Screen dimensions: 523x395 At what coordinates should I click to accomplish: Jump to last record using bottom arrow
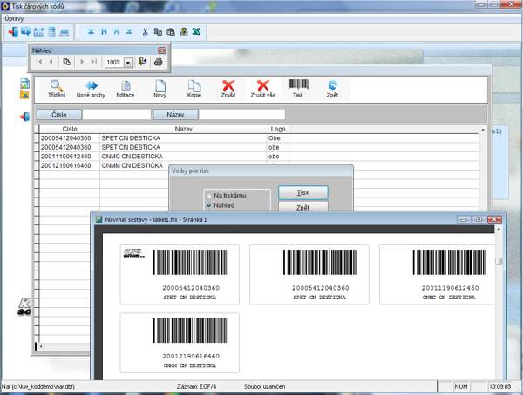(129, 31)
